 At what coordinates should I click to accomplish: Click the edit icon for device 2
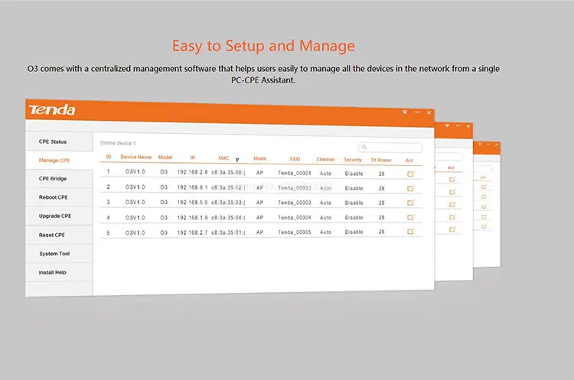(x=410, y=188)
